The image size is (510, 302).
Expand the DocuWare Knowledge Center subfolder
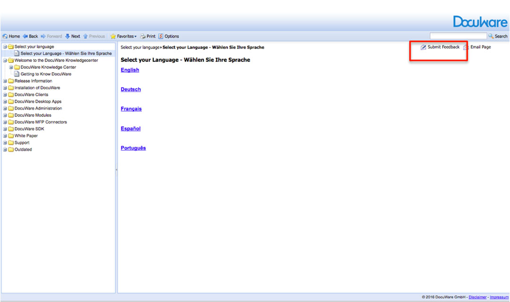tap(11, 67)
